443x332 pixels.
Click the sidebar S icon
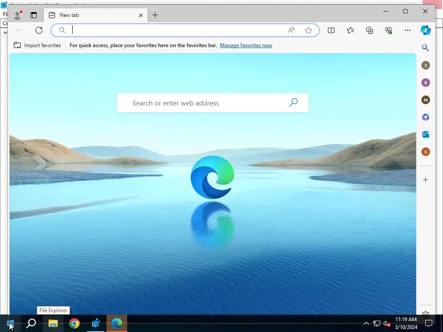coord(426,65)
